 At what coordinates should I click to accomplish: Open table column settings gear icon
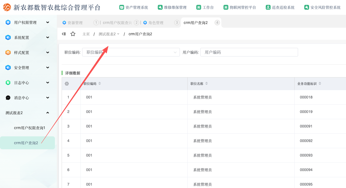pyautogui.click(x=67, y=84)
